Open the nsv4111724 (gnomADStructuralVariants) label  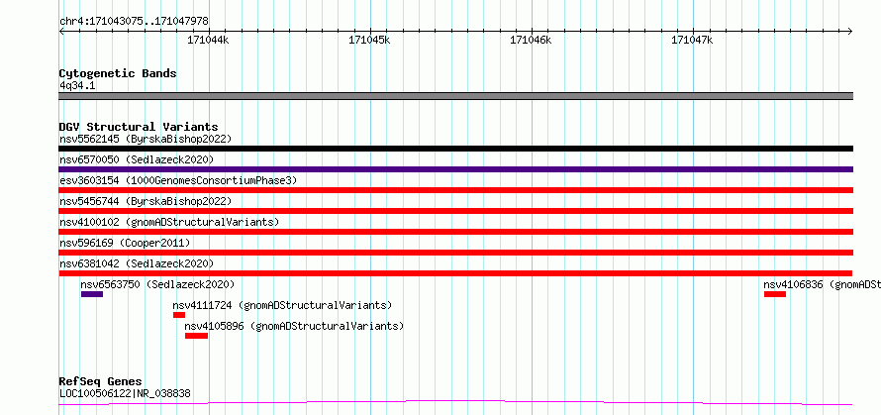point(282,305)
